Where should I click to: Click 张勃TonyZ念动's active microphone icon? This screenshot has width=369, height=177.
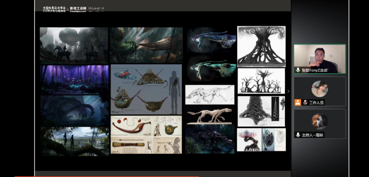(x=298, y=70)
